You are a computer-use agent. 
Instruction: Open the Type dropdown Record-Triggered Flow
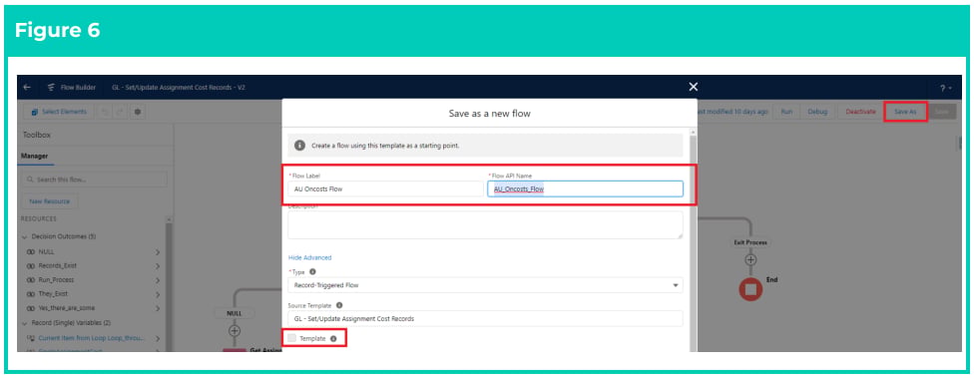[485, 285]
